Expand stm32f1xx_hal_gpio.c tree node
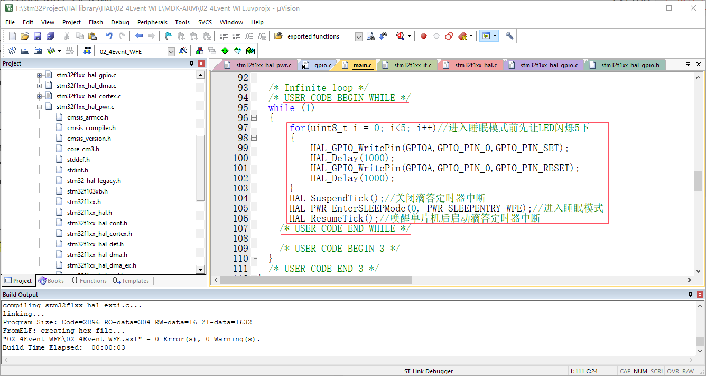706x376 pixels. (39, 75)
